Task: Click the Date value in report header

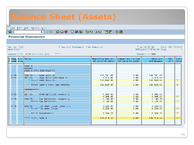Action: pyautogui.click(x=175, y=47)
